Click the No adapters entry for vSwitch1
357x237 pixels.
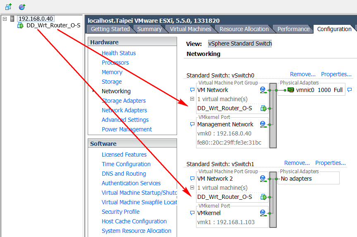tap(296, 179)
